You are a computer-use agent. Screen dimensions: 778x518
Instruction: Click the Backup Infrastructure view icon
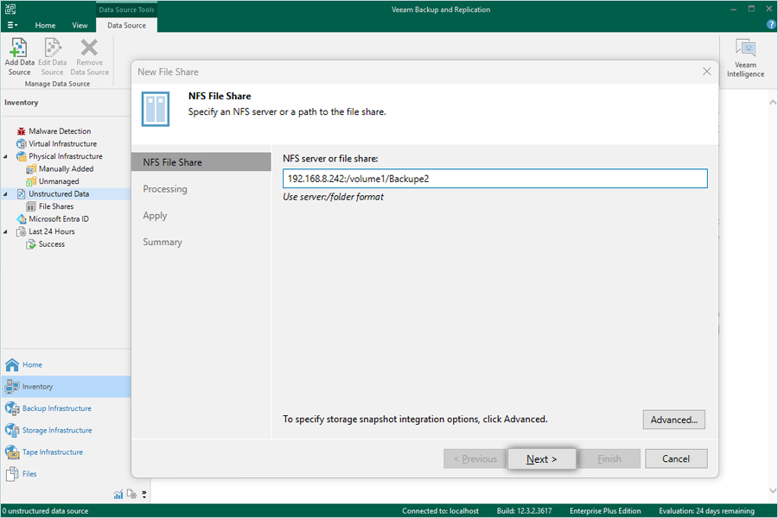12,408
